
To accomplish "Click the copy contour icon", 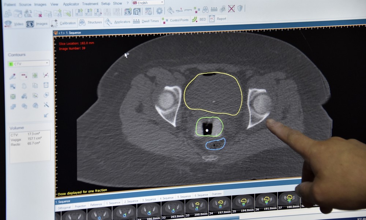I will [35, 85].
